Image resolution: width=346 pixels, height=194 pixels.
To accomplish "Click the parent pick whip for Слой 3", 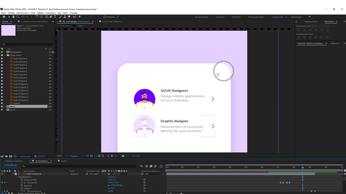I will (142, 174).
